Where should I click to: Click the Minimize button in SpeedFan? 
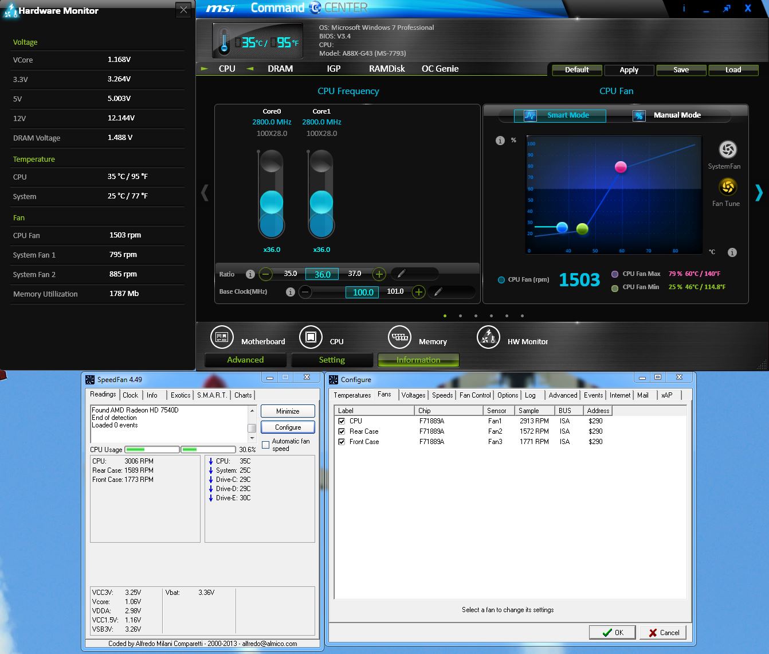pyautogui.click(x=288, y=411)
